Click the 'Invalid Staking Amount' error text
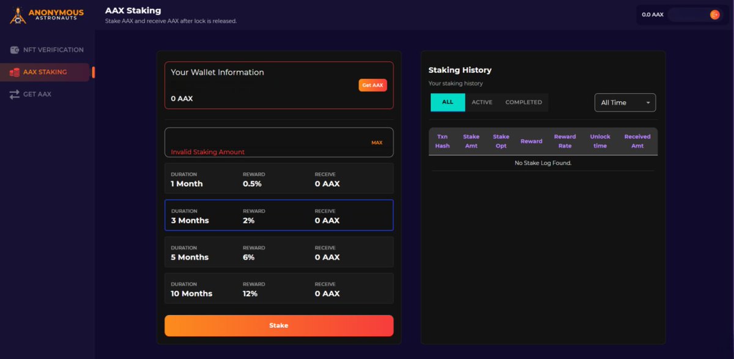 coord(207,152)
